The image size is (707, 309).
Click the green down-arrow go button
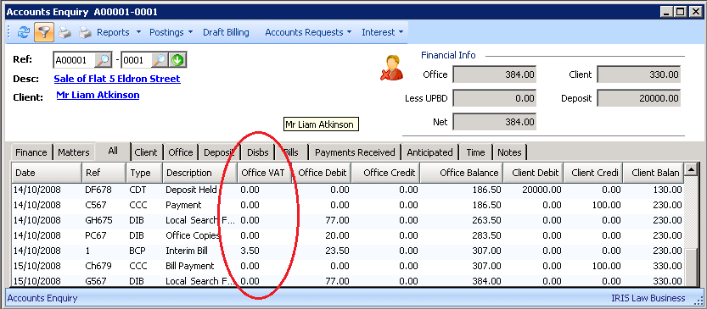(177, 60)
